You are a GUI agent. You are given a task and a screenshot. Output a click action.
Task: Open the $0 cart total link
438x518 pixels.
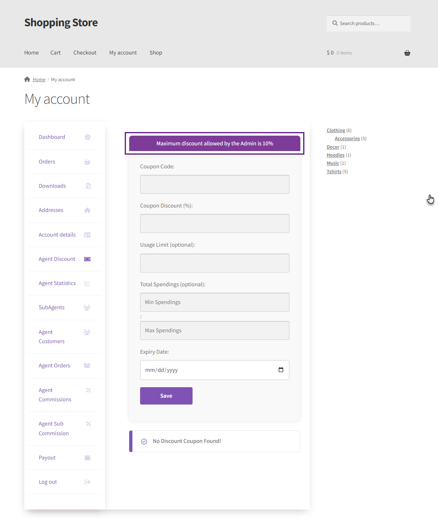point(339,53)
